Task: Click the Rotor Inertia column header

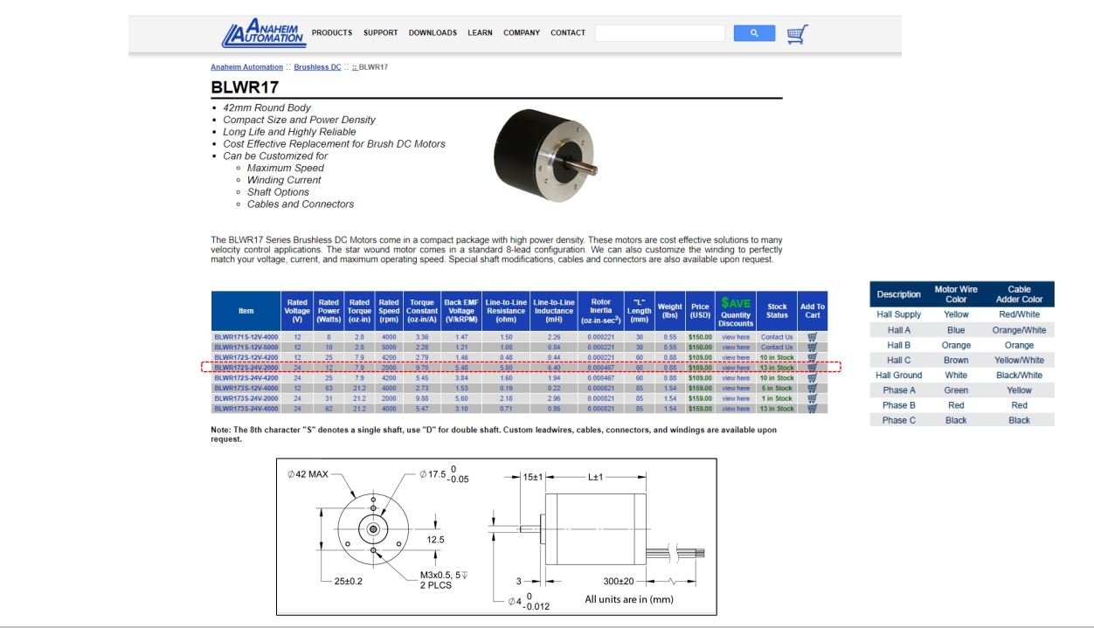Action: (x=601, y=312)
